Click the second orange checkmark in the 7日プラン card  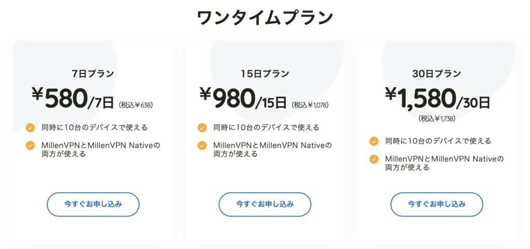coord(31,145)
